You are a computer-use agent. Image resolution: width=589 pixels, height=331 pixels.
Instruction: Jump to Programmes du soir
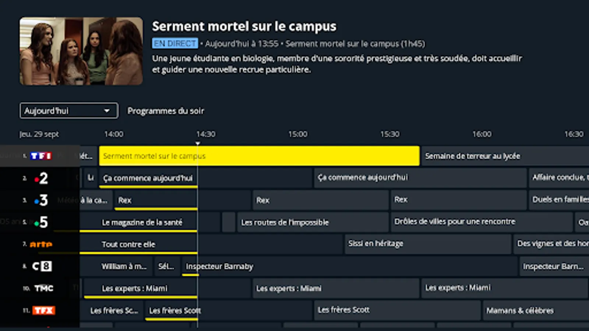point(166,111)
